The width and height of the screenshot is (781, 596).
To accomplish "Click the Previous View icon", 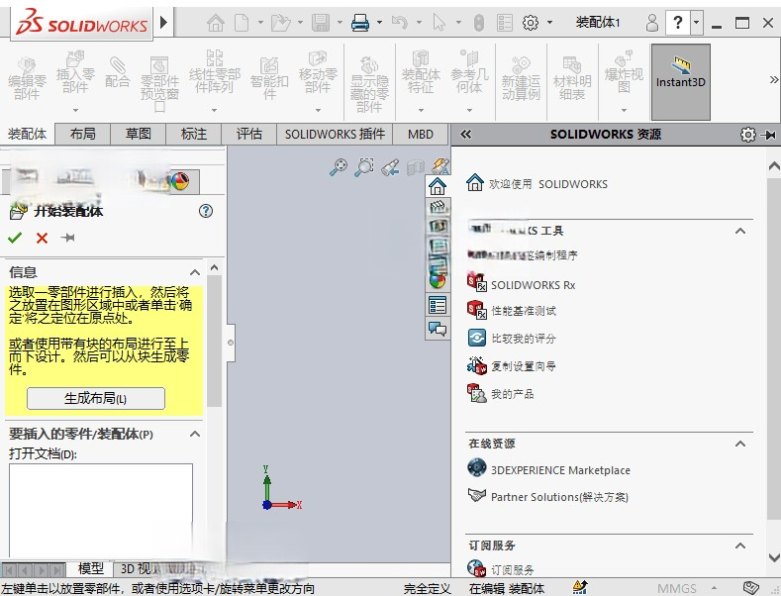I will point(390,167).
